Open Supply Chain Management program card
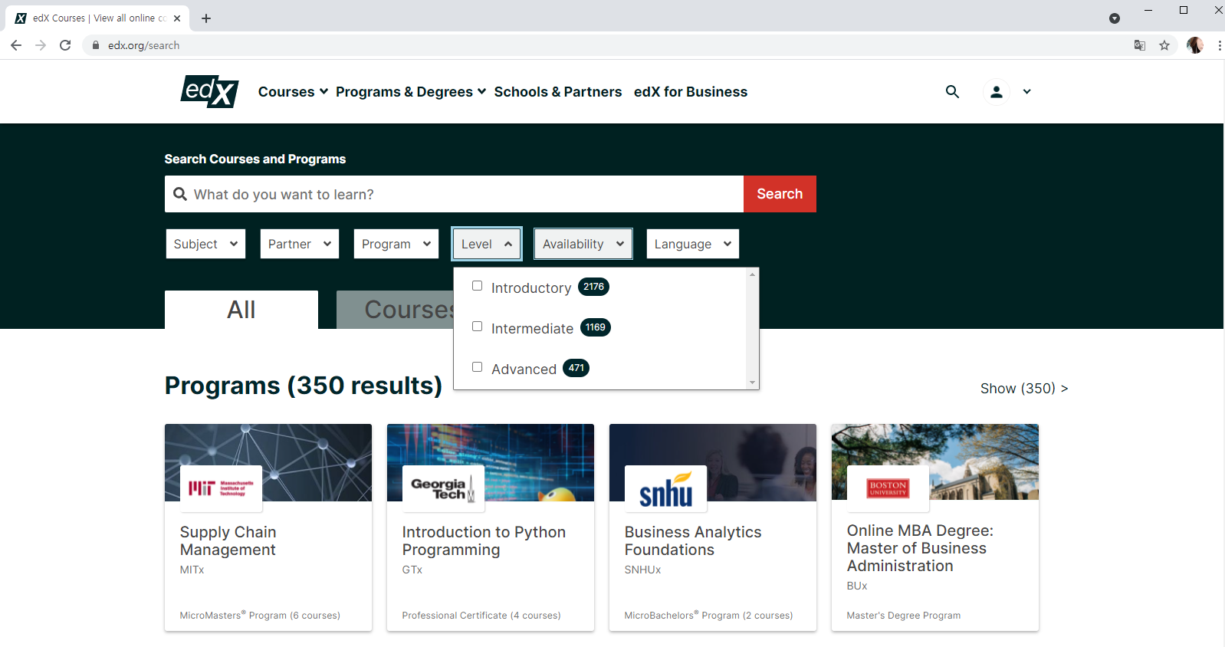The width and height of the screenshot is (1225, 647). click(x=268, y=527)
